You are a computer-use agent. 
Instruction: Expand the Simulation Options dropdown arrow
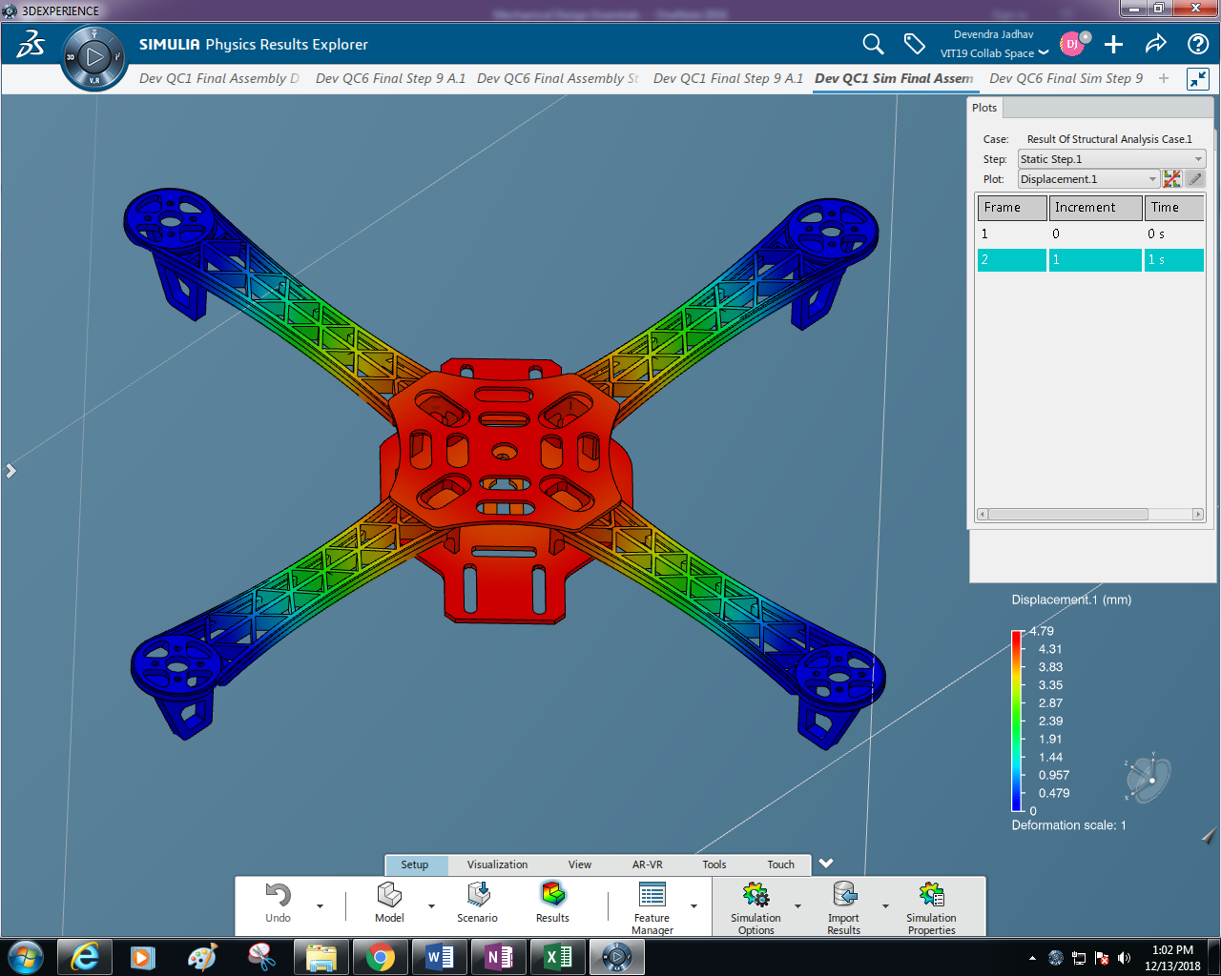tap(797, 906)
